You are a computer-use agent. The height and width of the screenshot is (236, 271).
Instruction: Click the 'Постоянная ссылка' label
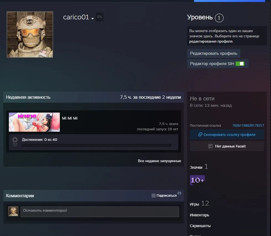click(x=205, y=126)
